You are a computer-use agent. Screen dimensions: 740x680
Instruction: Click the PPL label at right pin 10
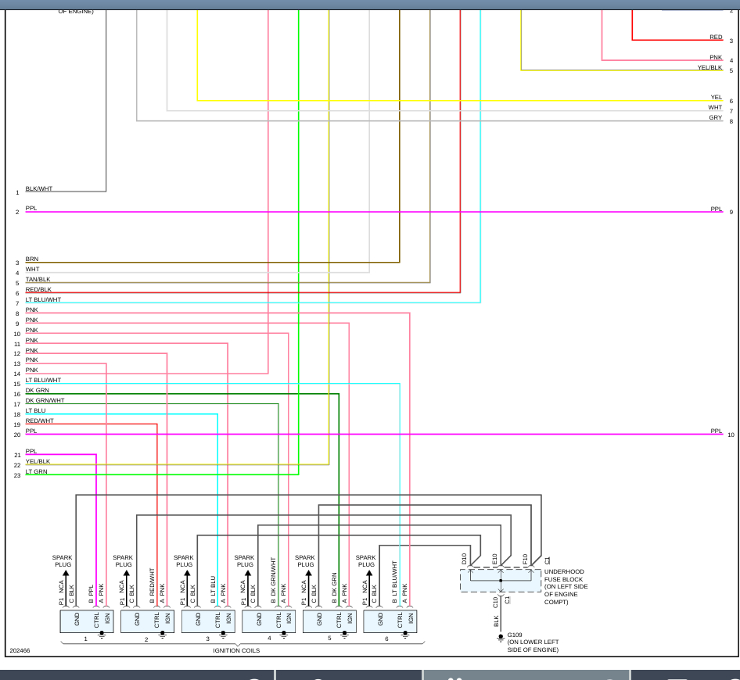pyautogui.click(x=717, y=431)
